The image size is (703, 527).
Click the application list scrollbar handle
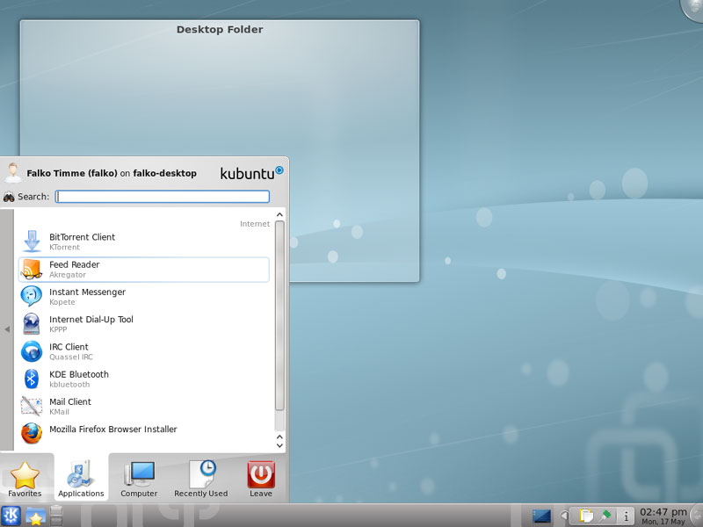point(279,315)
